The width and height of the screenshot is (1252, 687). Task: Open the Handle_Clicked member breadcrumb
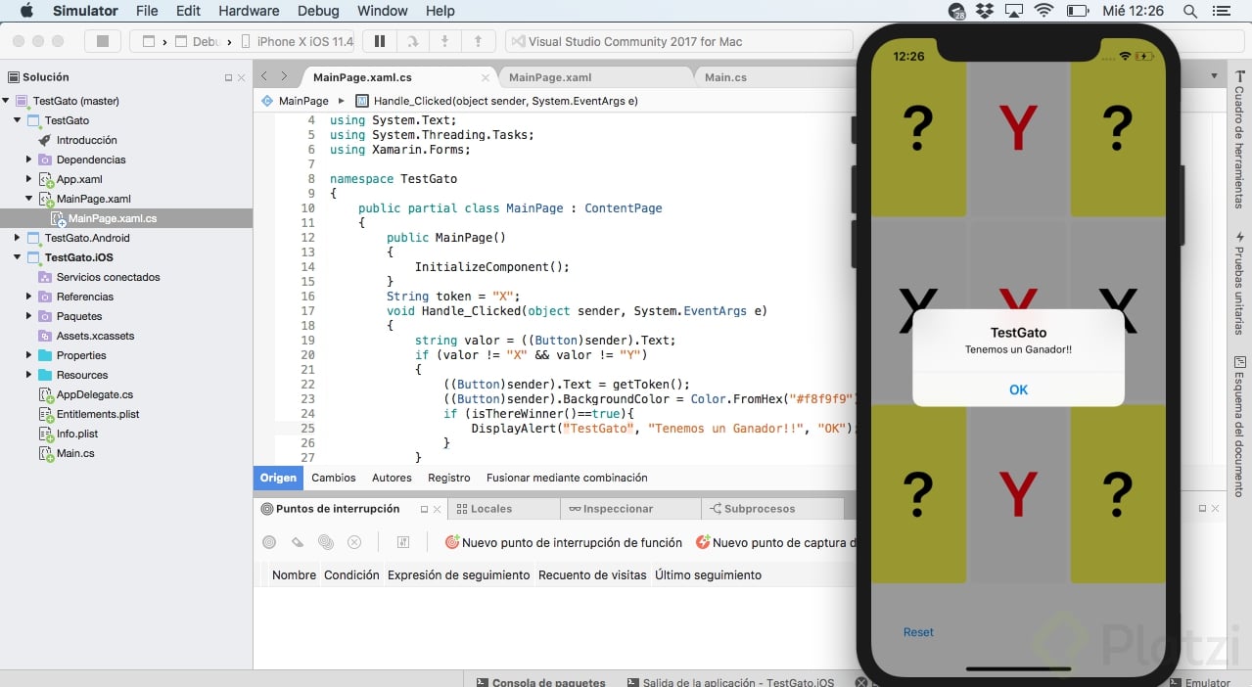(x=497, y=101)
